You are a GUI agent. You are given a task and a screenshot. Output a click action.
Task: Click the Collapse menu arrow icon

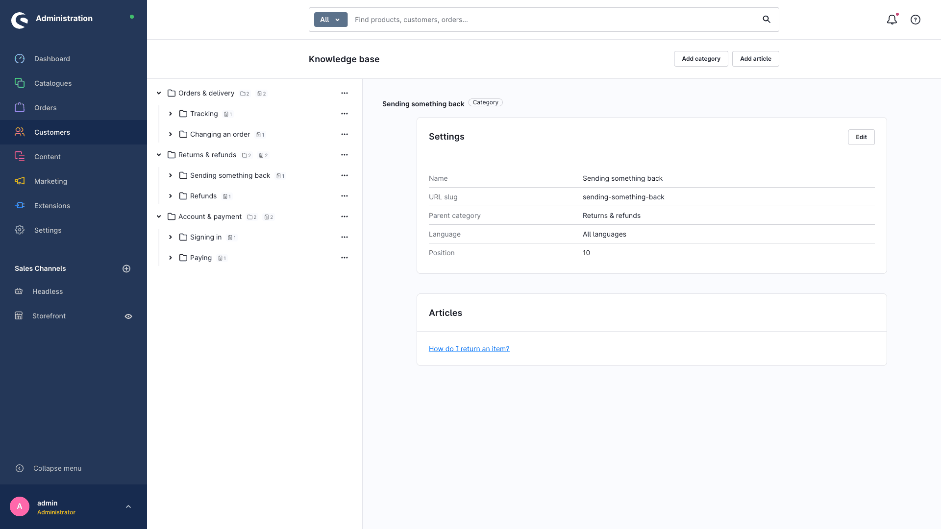(x=20, y=468)
